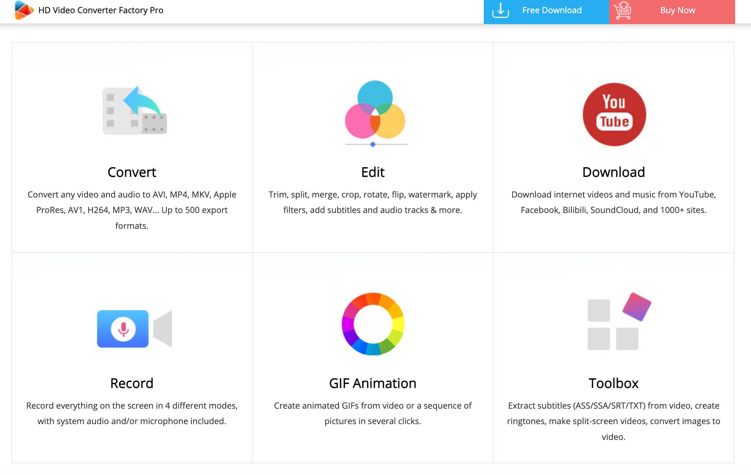Click the Convert film strip icon
The width and height of the screenshot is (751, 475).
pyautogui.click(x=135, y=110)
